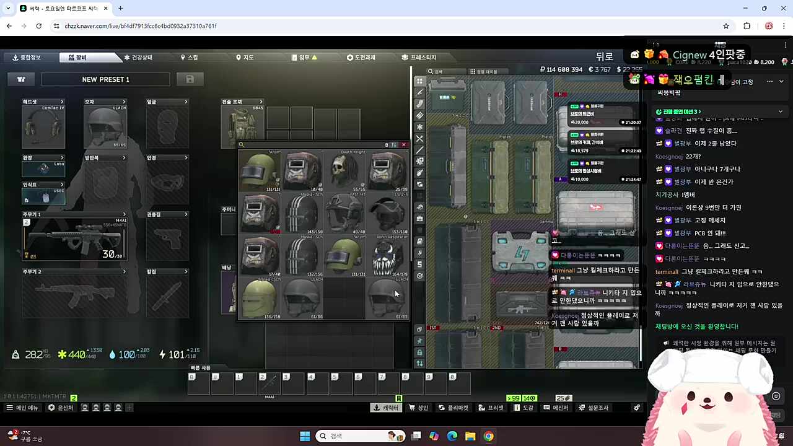
Task: Select quick-use slot 2 with M4A1
Action: 270,384
